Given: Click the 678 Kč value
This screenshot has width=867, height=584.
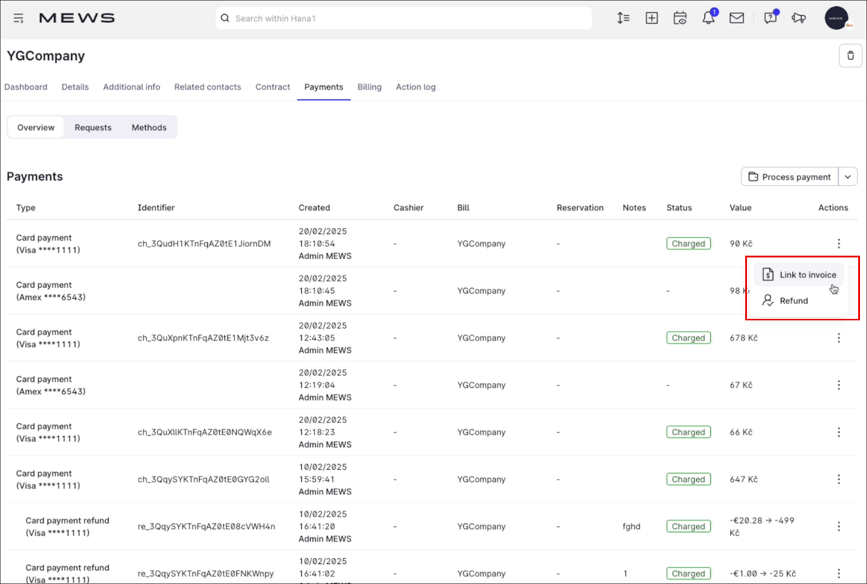Looking at the screenshot, I should click(x=743, y=338).
